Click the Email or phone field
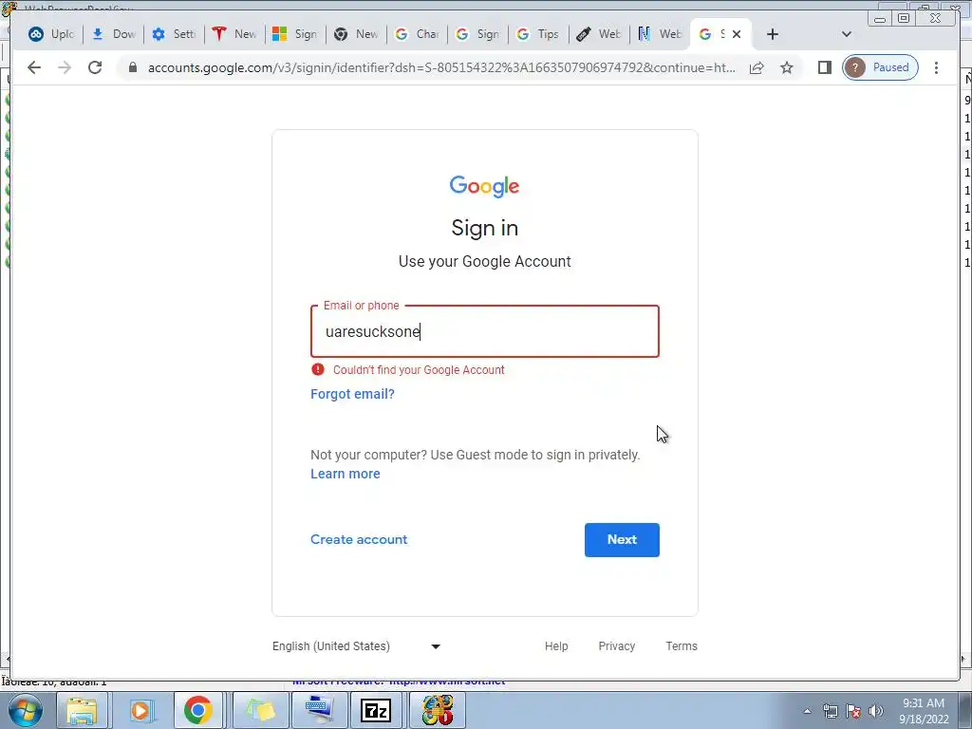 (x=485, y=331)
